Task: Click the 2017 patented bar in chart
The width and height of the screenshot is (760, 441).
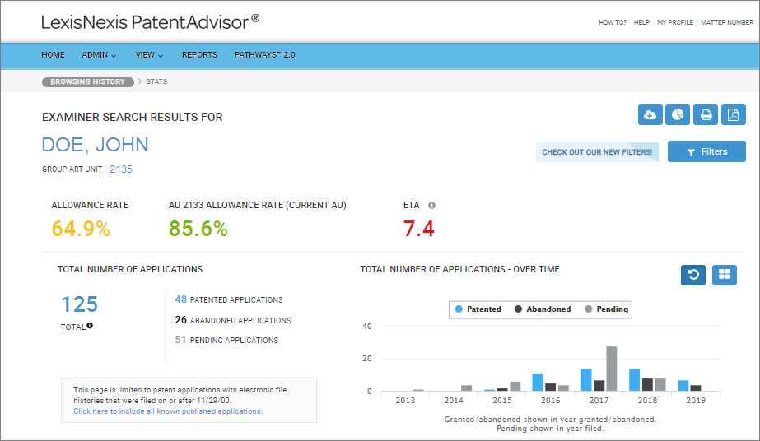Action: coord(586,379)
